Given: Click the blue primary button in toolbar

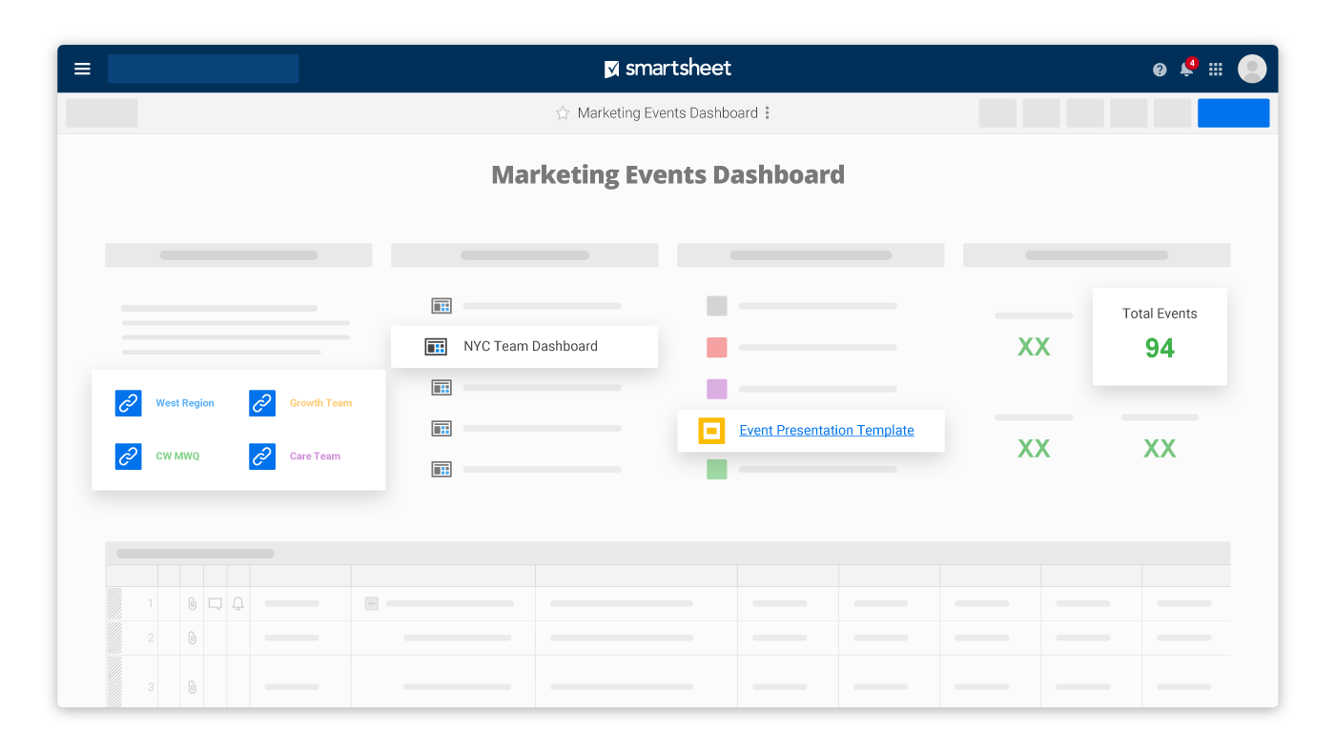Looking at the screenshot, I should (1233, 113).
